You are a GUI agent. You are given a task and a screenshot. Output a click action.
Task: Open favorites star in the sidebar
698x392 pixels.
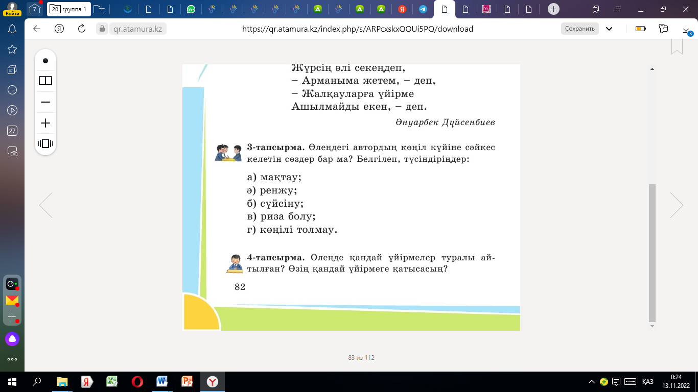[x=12, y=49]
